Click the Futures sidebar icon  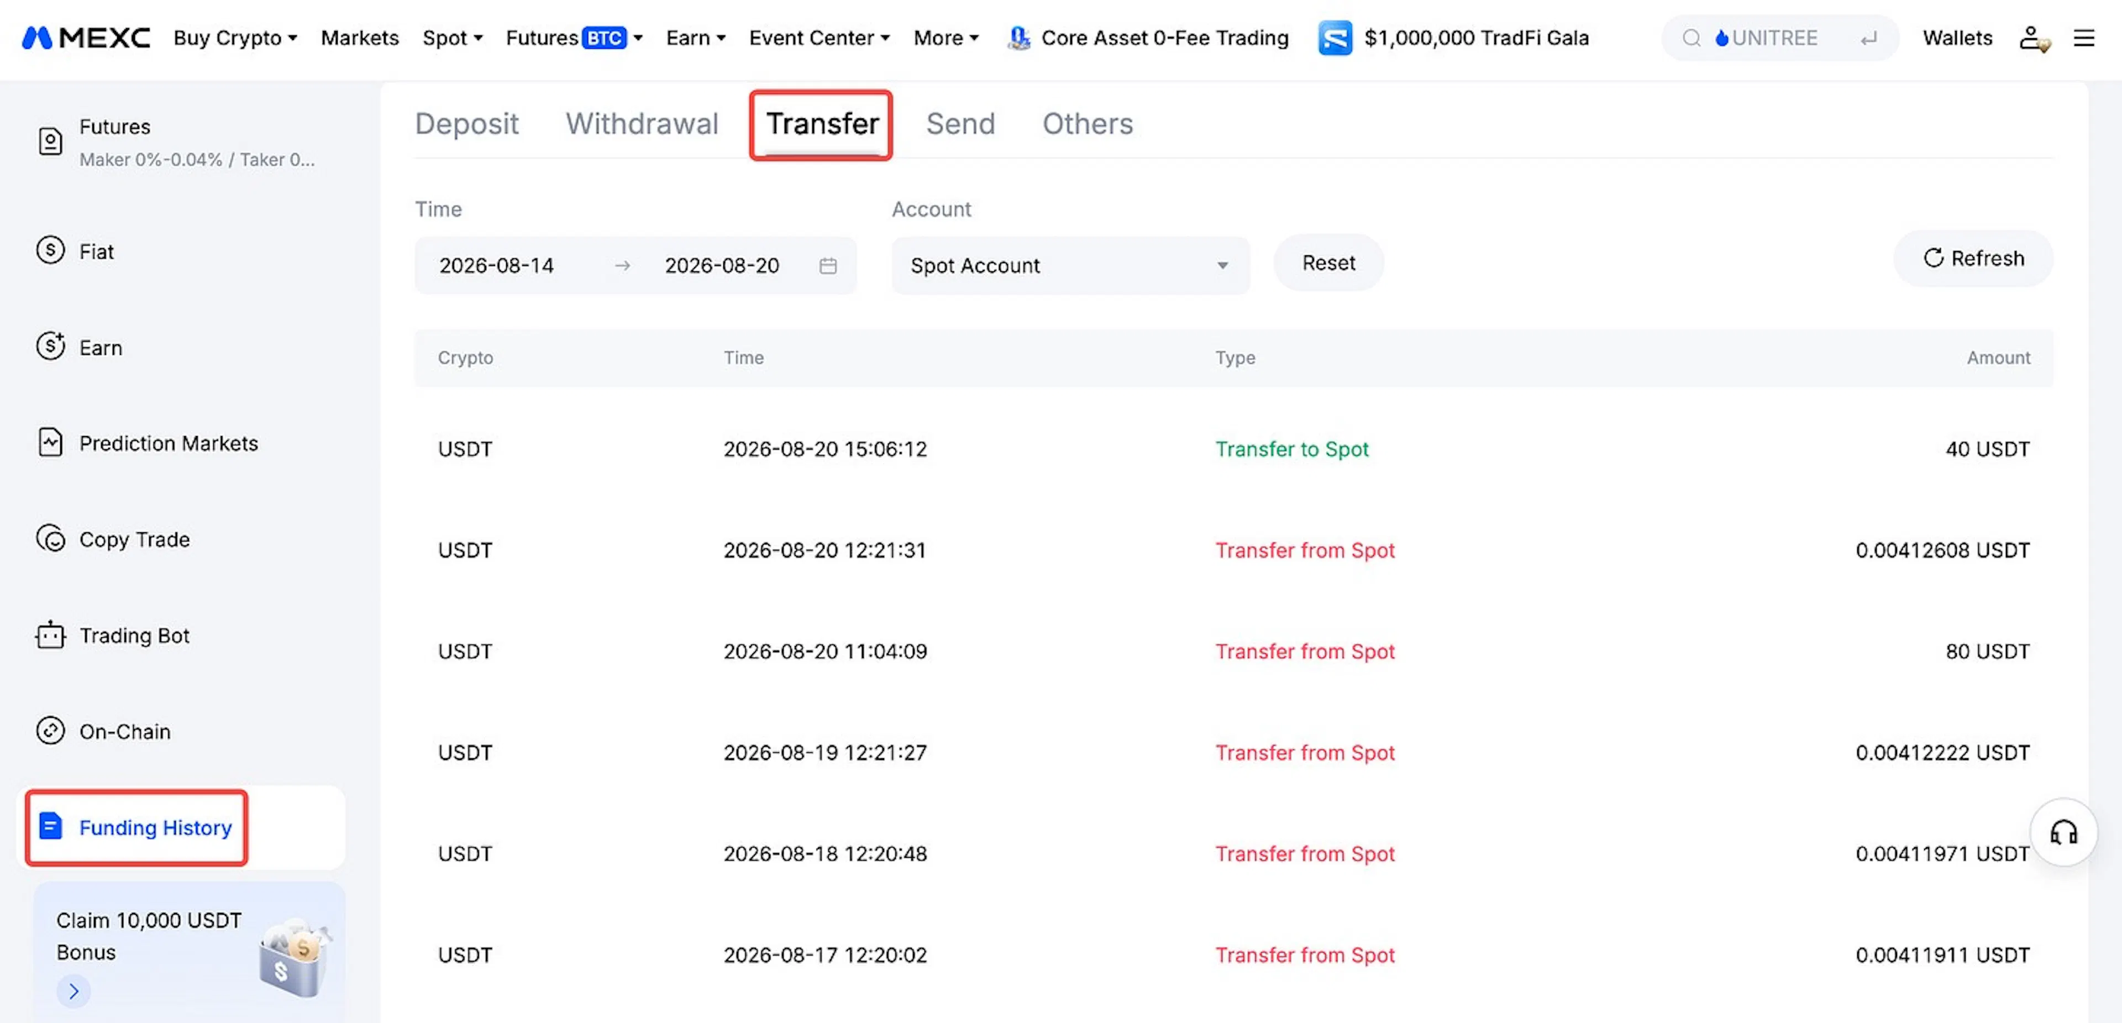50,141
